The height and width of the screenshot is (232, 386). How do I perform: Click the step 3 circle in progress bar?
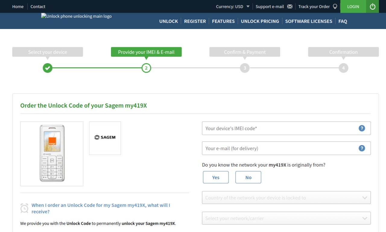(x=245, y=68)
